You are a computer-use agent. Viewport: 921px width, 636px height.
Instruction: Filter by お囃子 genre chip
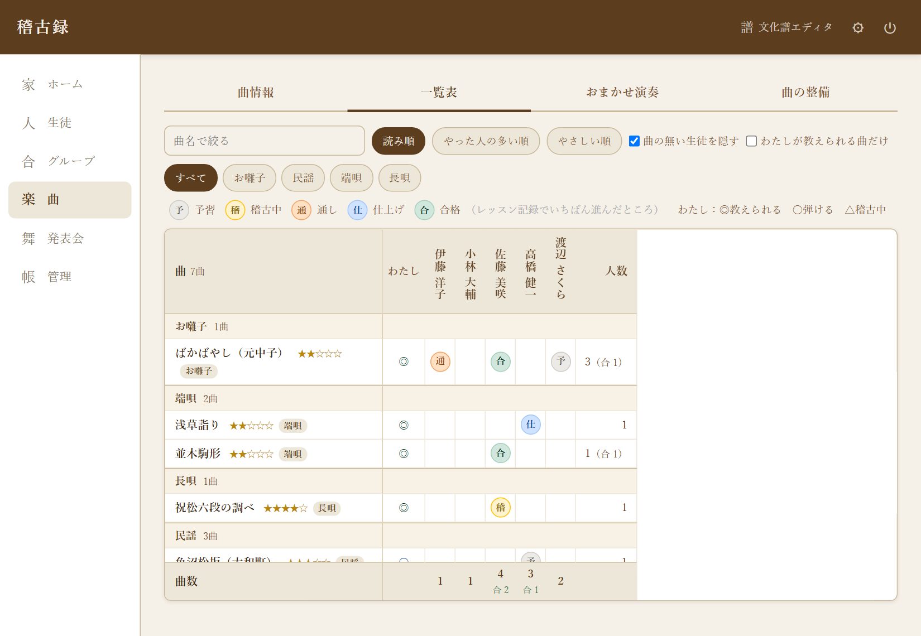coord(250,178)
